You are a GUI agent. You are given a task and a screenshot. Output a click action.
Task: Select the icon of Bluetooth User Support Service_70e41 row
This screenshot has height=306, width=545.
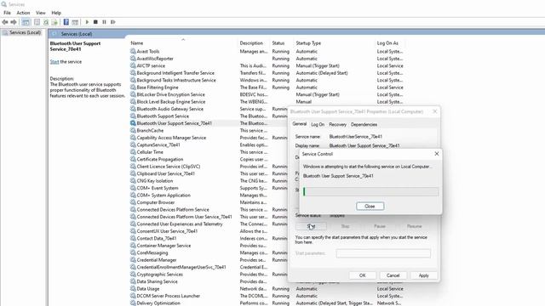tap(133, 123)
